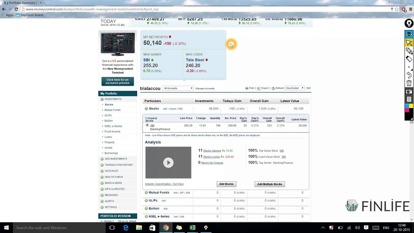Open Excel from taskbar
This screenshot has height=233, width=414.
192,228
